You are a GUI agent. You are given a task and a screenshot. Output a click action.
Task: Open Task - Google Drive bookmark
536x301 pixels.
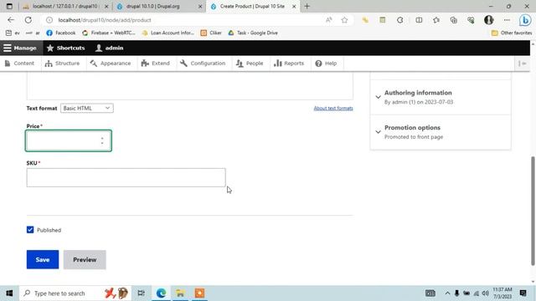(x=253, y=33)
